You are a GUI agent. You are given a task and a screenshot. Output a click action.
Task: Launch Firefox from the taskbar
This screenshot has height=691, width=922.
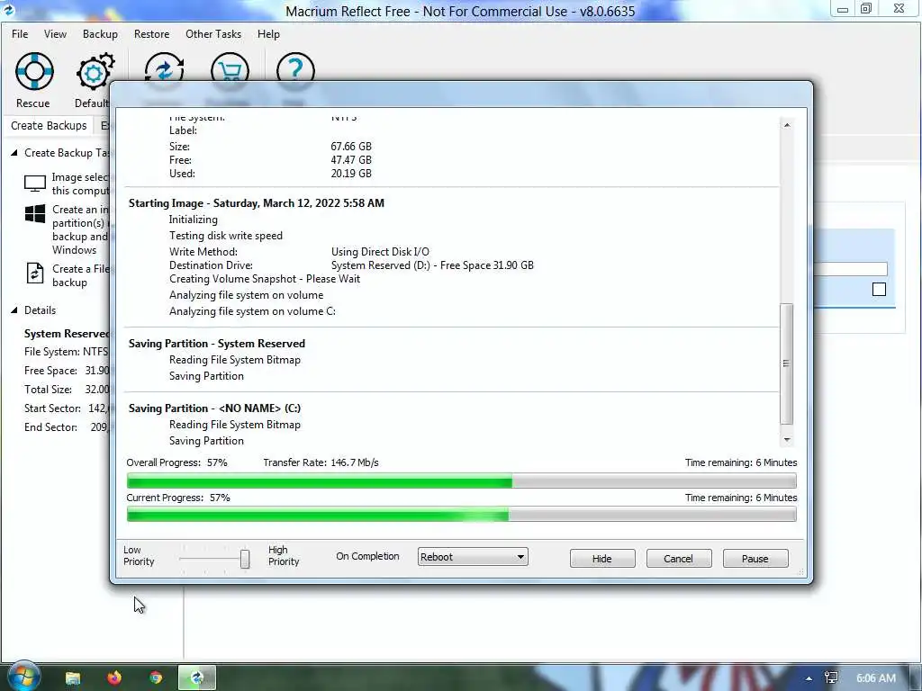(x=114, y=678)
